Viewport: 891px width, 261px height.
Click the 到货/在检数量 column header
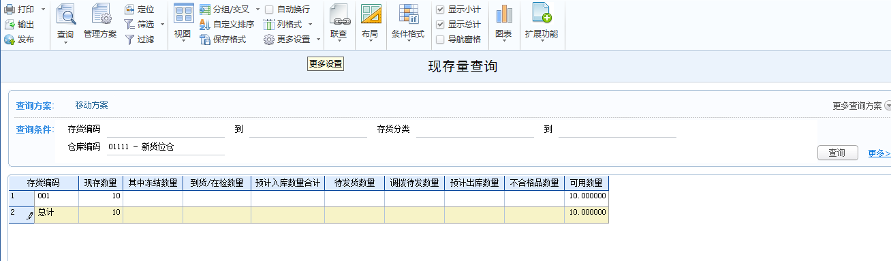[217, 183]
